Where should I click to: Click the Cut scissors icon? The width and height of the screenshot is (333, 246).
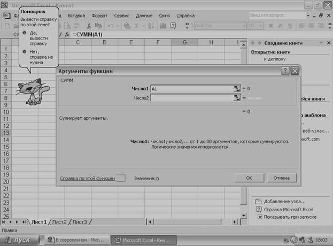point(89,26)
